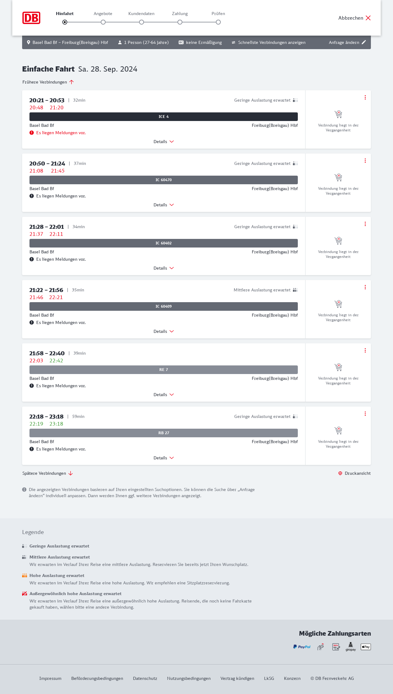
Task: Load Frühere Verbindungen
Action: (x=48, y=82)
